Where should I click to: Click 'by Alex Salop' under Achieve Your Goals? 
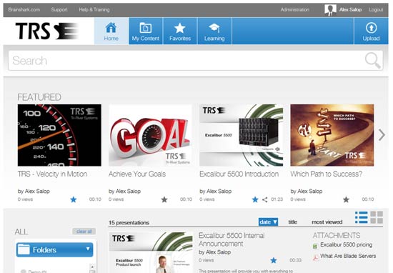pyautogui.click(x=124, y=192)
